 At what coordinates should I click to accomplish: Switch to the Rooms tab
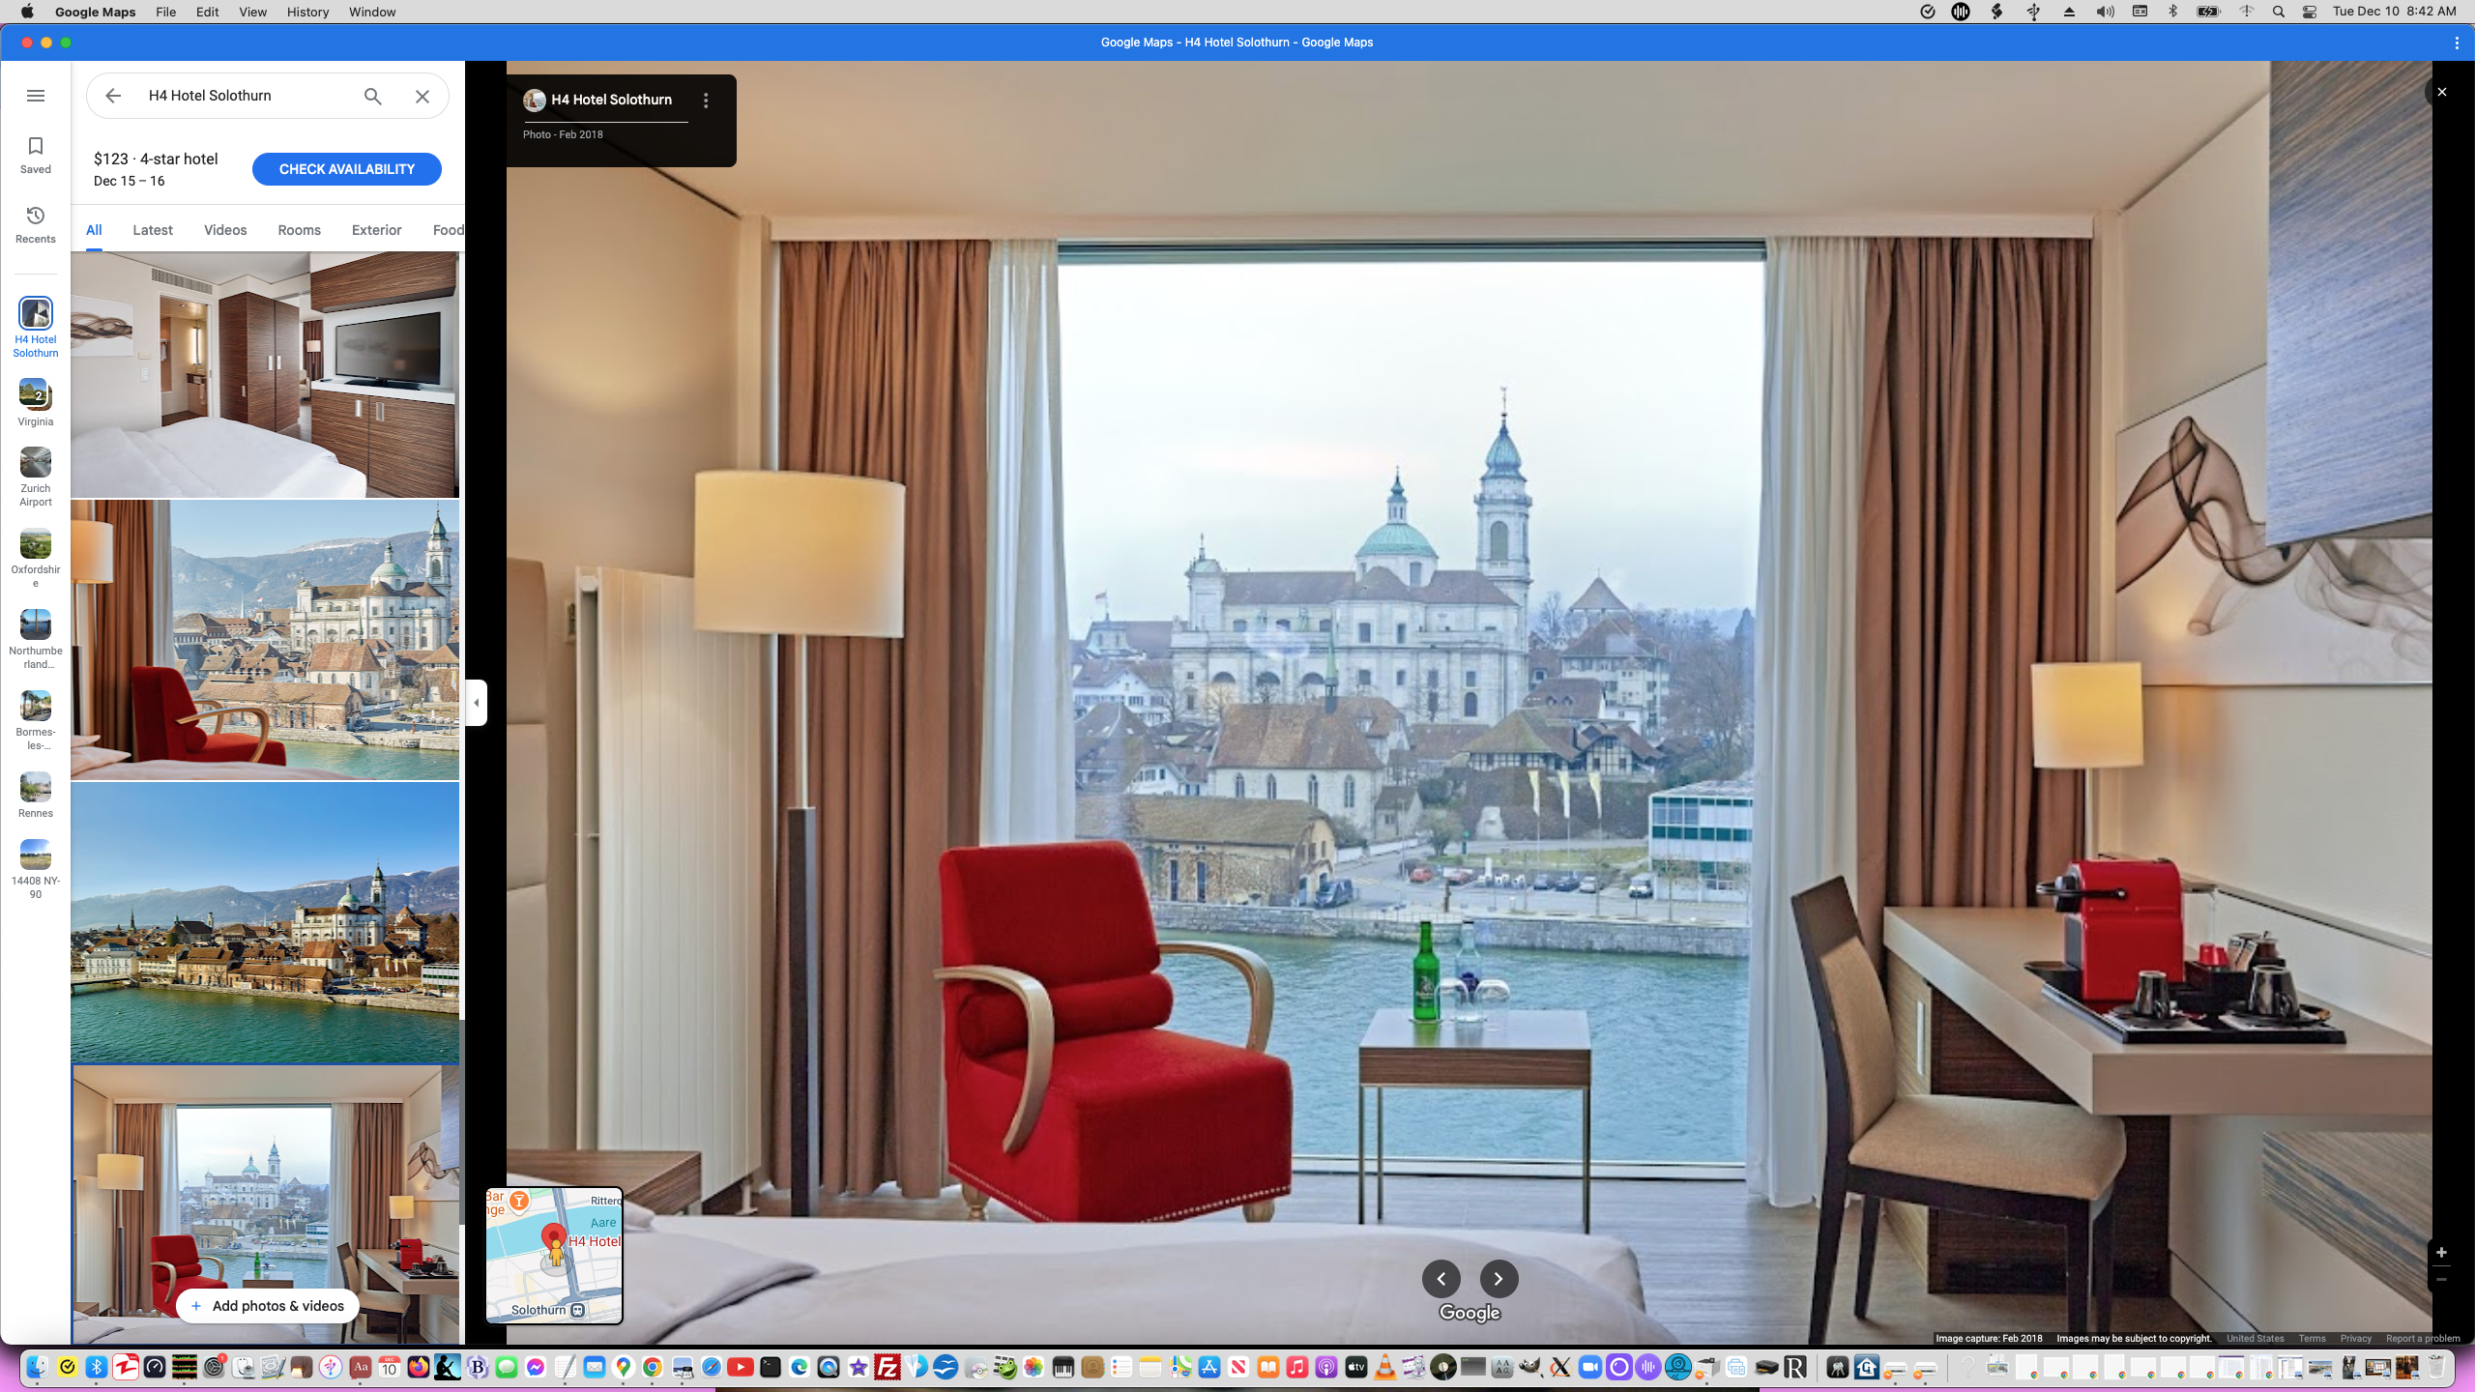coord(299,230)
